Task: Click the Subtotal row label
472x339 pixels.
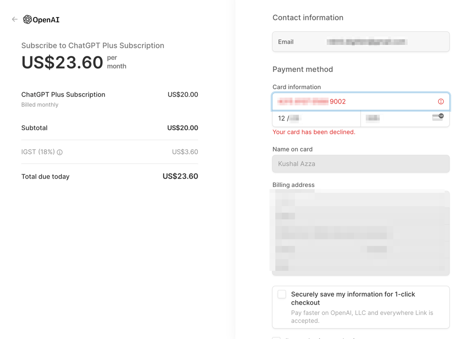Action: coord(34,128)
